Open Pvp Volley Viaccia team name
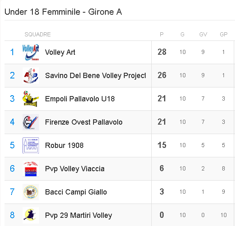 (x=75, y=169)
